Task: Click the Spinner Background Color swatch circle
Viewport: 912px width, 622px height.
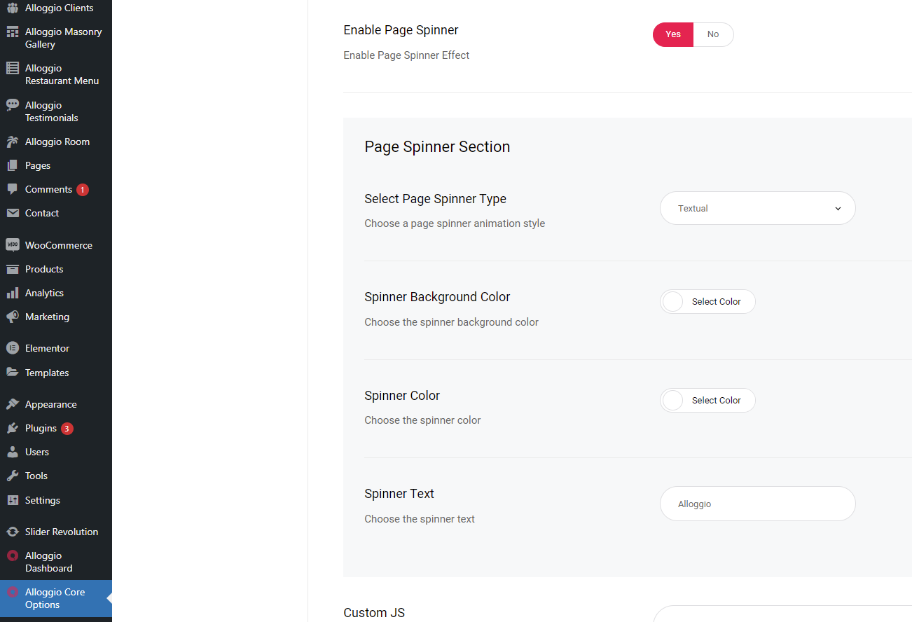Action: click(x=672, y=302)
